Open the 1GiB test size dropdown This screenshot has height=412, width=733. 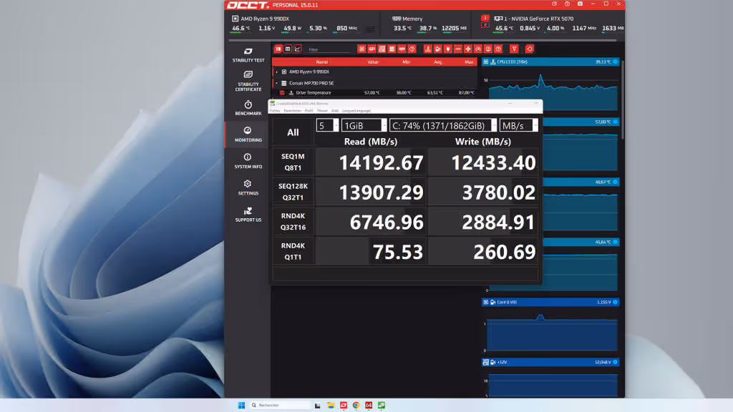tap(364, 125)
